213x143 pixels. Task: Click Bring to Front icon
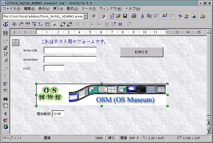(63, 24)
